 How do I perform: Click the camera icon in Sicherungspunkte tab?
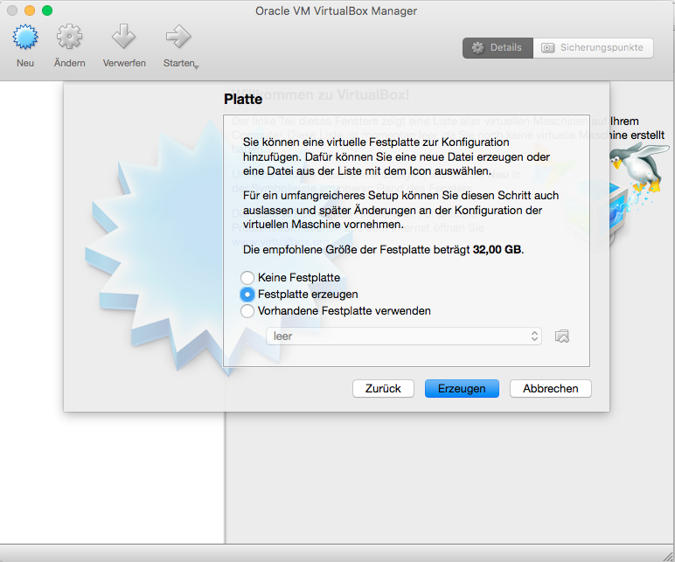(548, 48)
